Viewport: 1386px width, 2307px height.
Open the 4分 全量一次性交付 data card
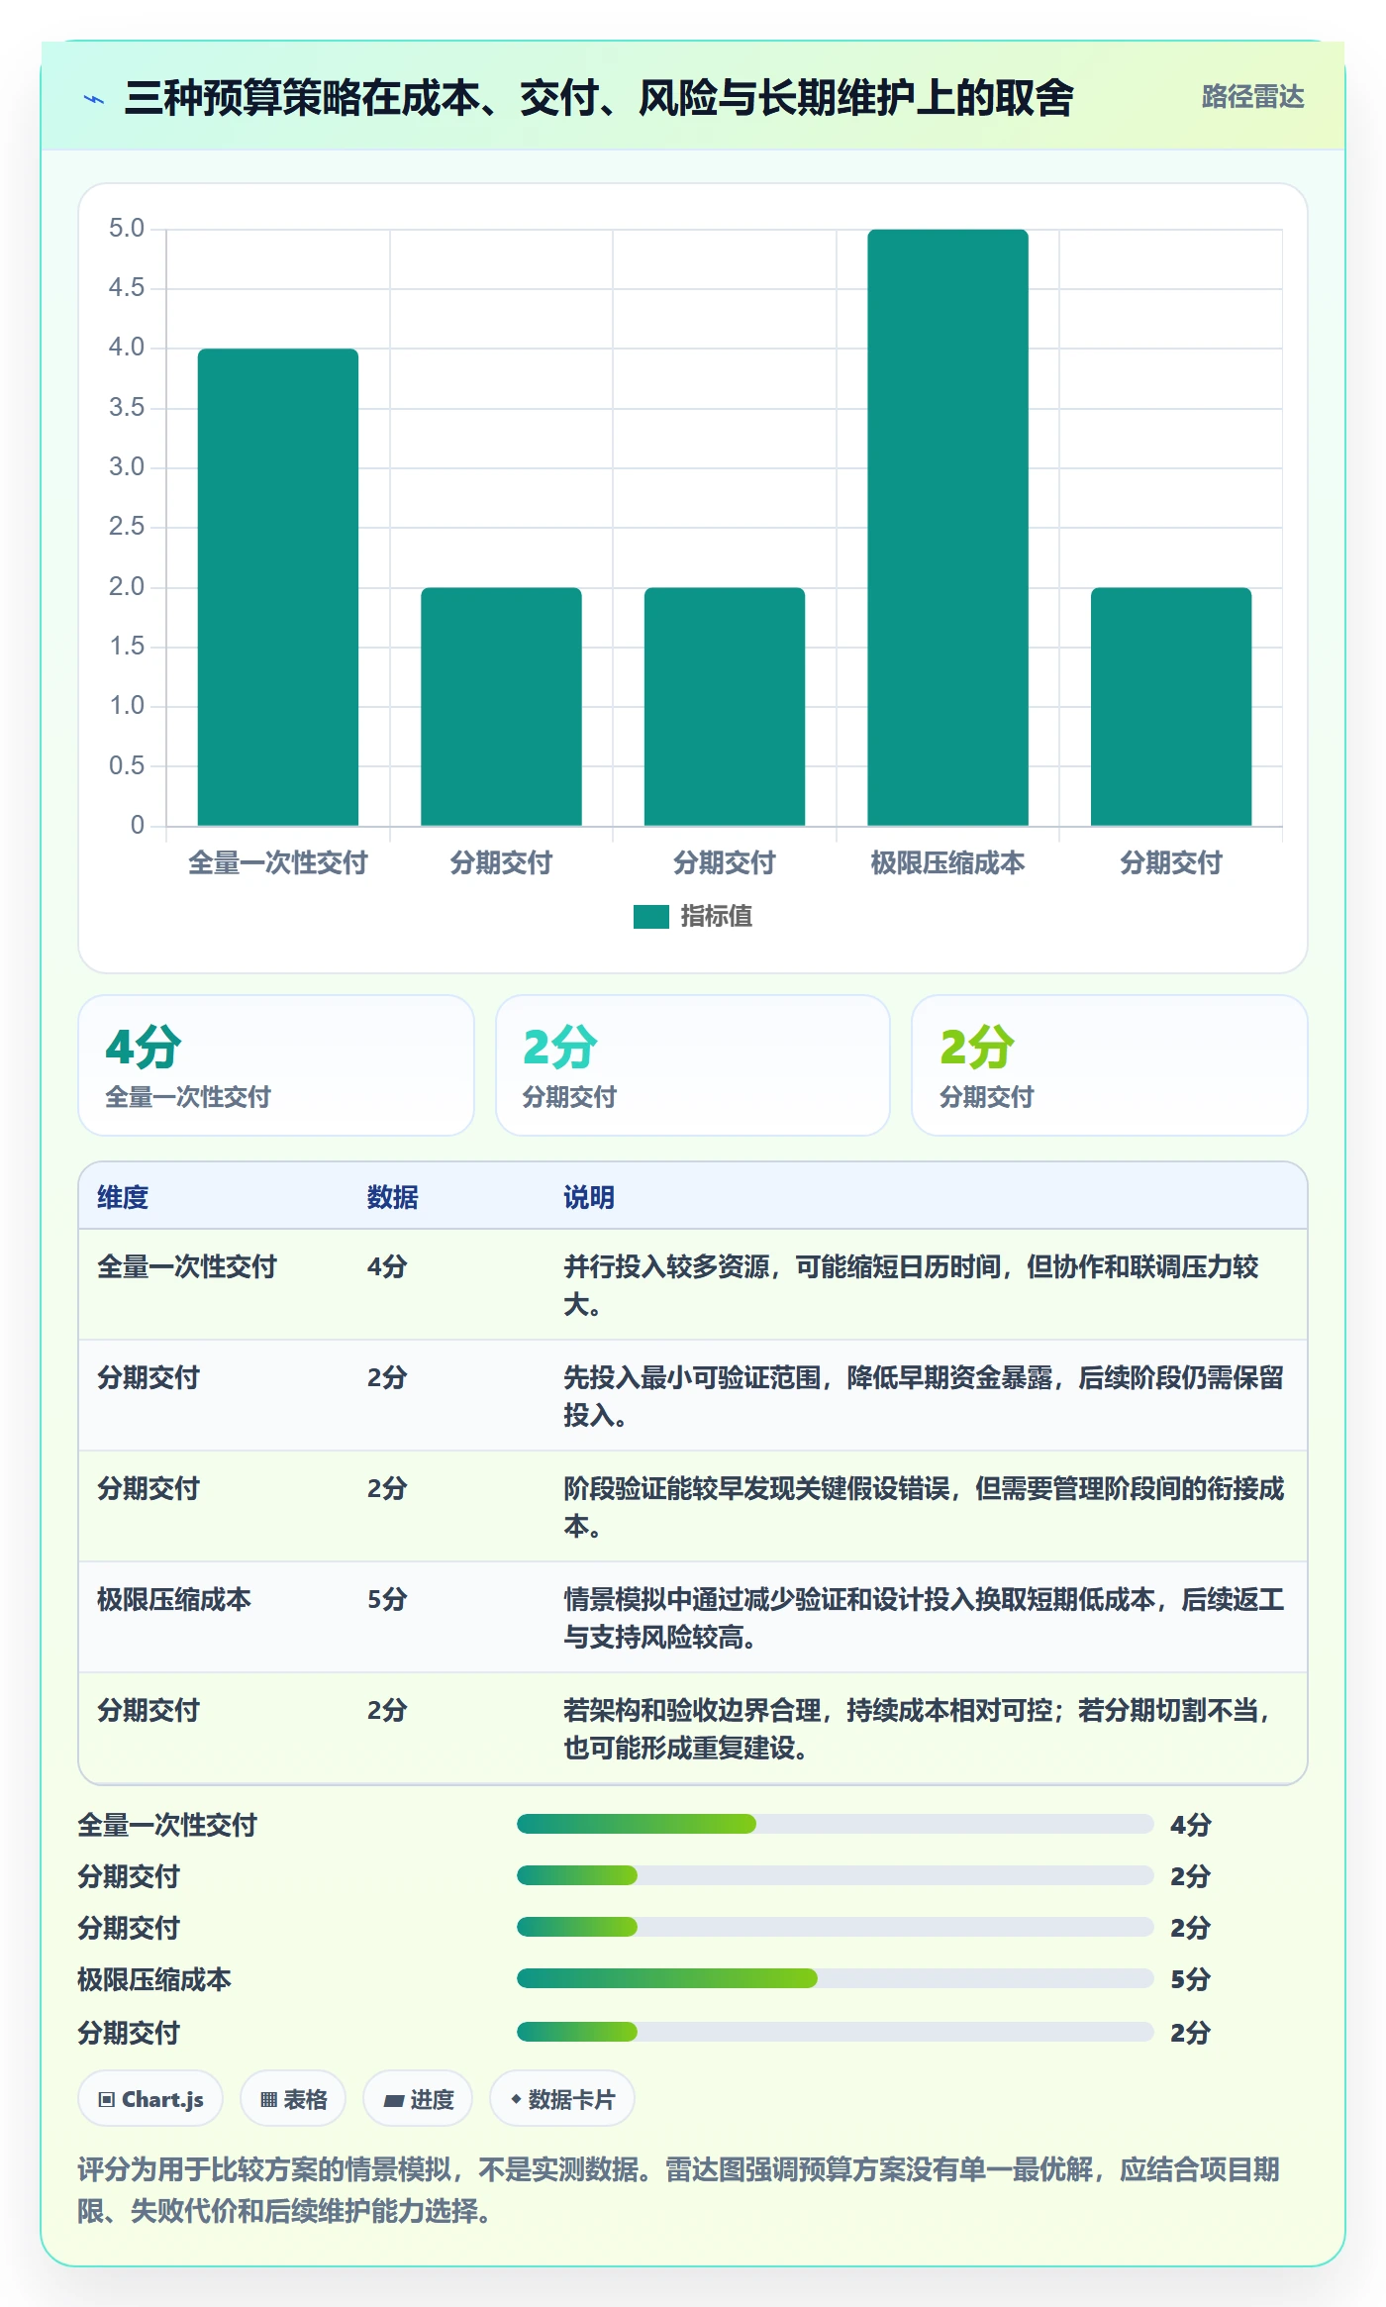coord(276,1065)
